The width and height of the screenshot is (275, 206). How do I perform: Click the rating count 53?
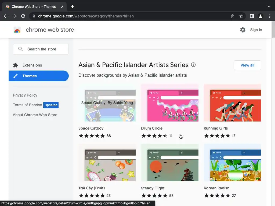tap(171, 196)
